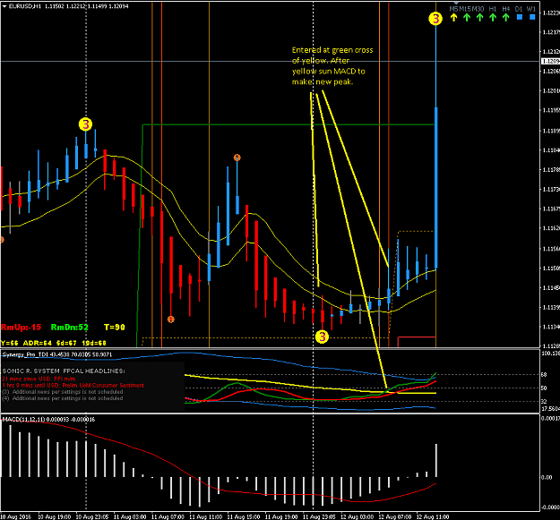
Task: Select the D1 timeframe label
Action: (x=519, y=9)
